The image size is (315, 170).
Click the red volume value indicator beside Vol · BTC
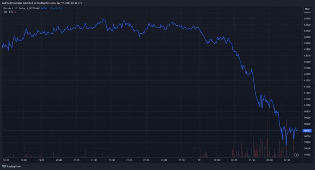click(15, 12)
